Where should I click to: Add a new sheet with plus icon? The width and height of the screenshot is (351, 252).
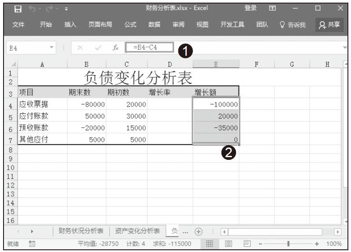click(x=198, y=231)
